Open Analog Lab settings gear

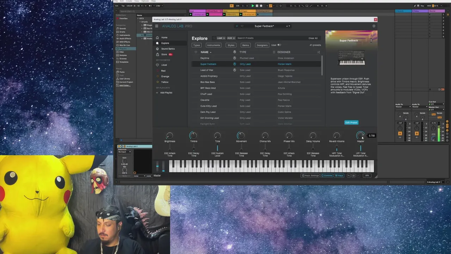[374, 26]
